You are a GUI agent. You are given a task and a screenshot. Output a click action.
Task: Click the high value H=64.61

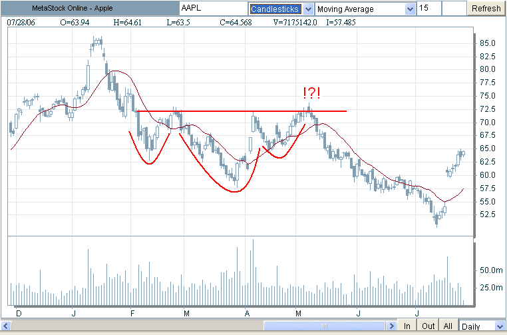[x=127, y=23]
